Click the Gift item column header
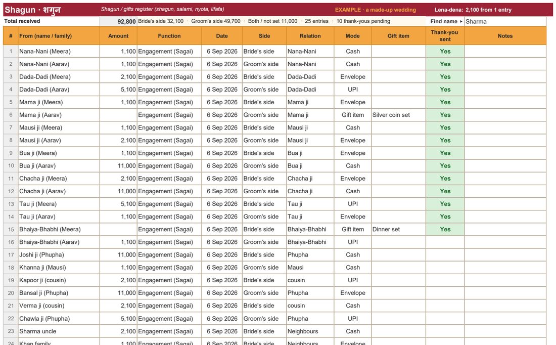 pyautogui.click(x=399, y=36)
